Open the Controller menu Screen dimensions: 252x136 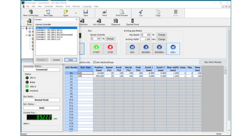tap(49, 6)
